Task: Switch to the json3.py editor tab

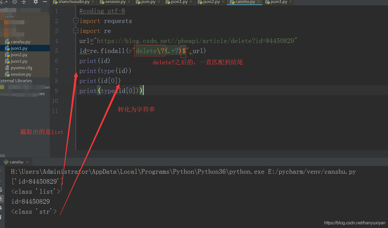Action: pos(279,2)
